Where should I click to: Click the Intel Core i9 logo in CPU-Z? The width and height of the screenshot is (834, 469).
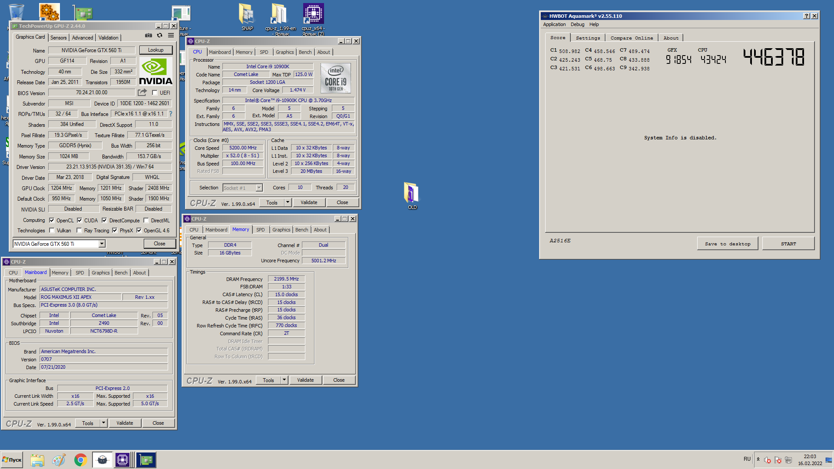point(336,78)
